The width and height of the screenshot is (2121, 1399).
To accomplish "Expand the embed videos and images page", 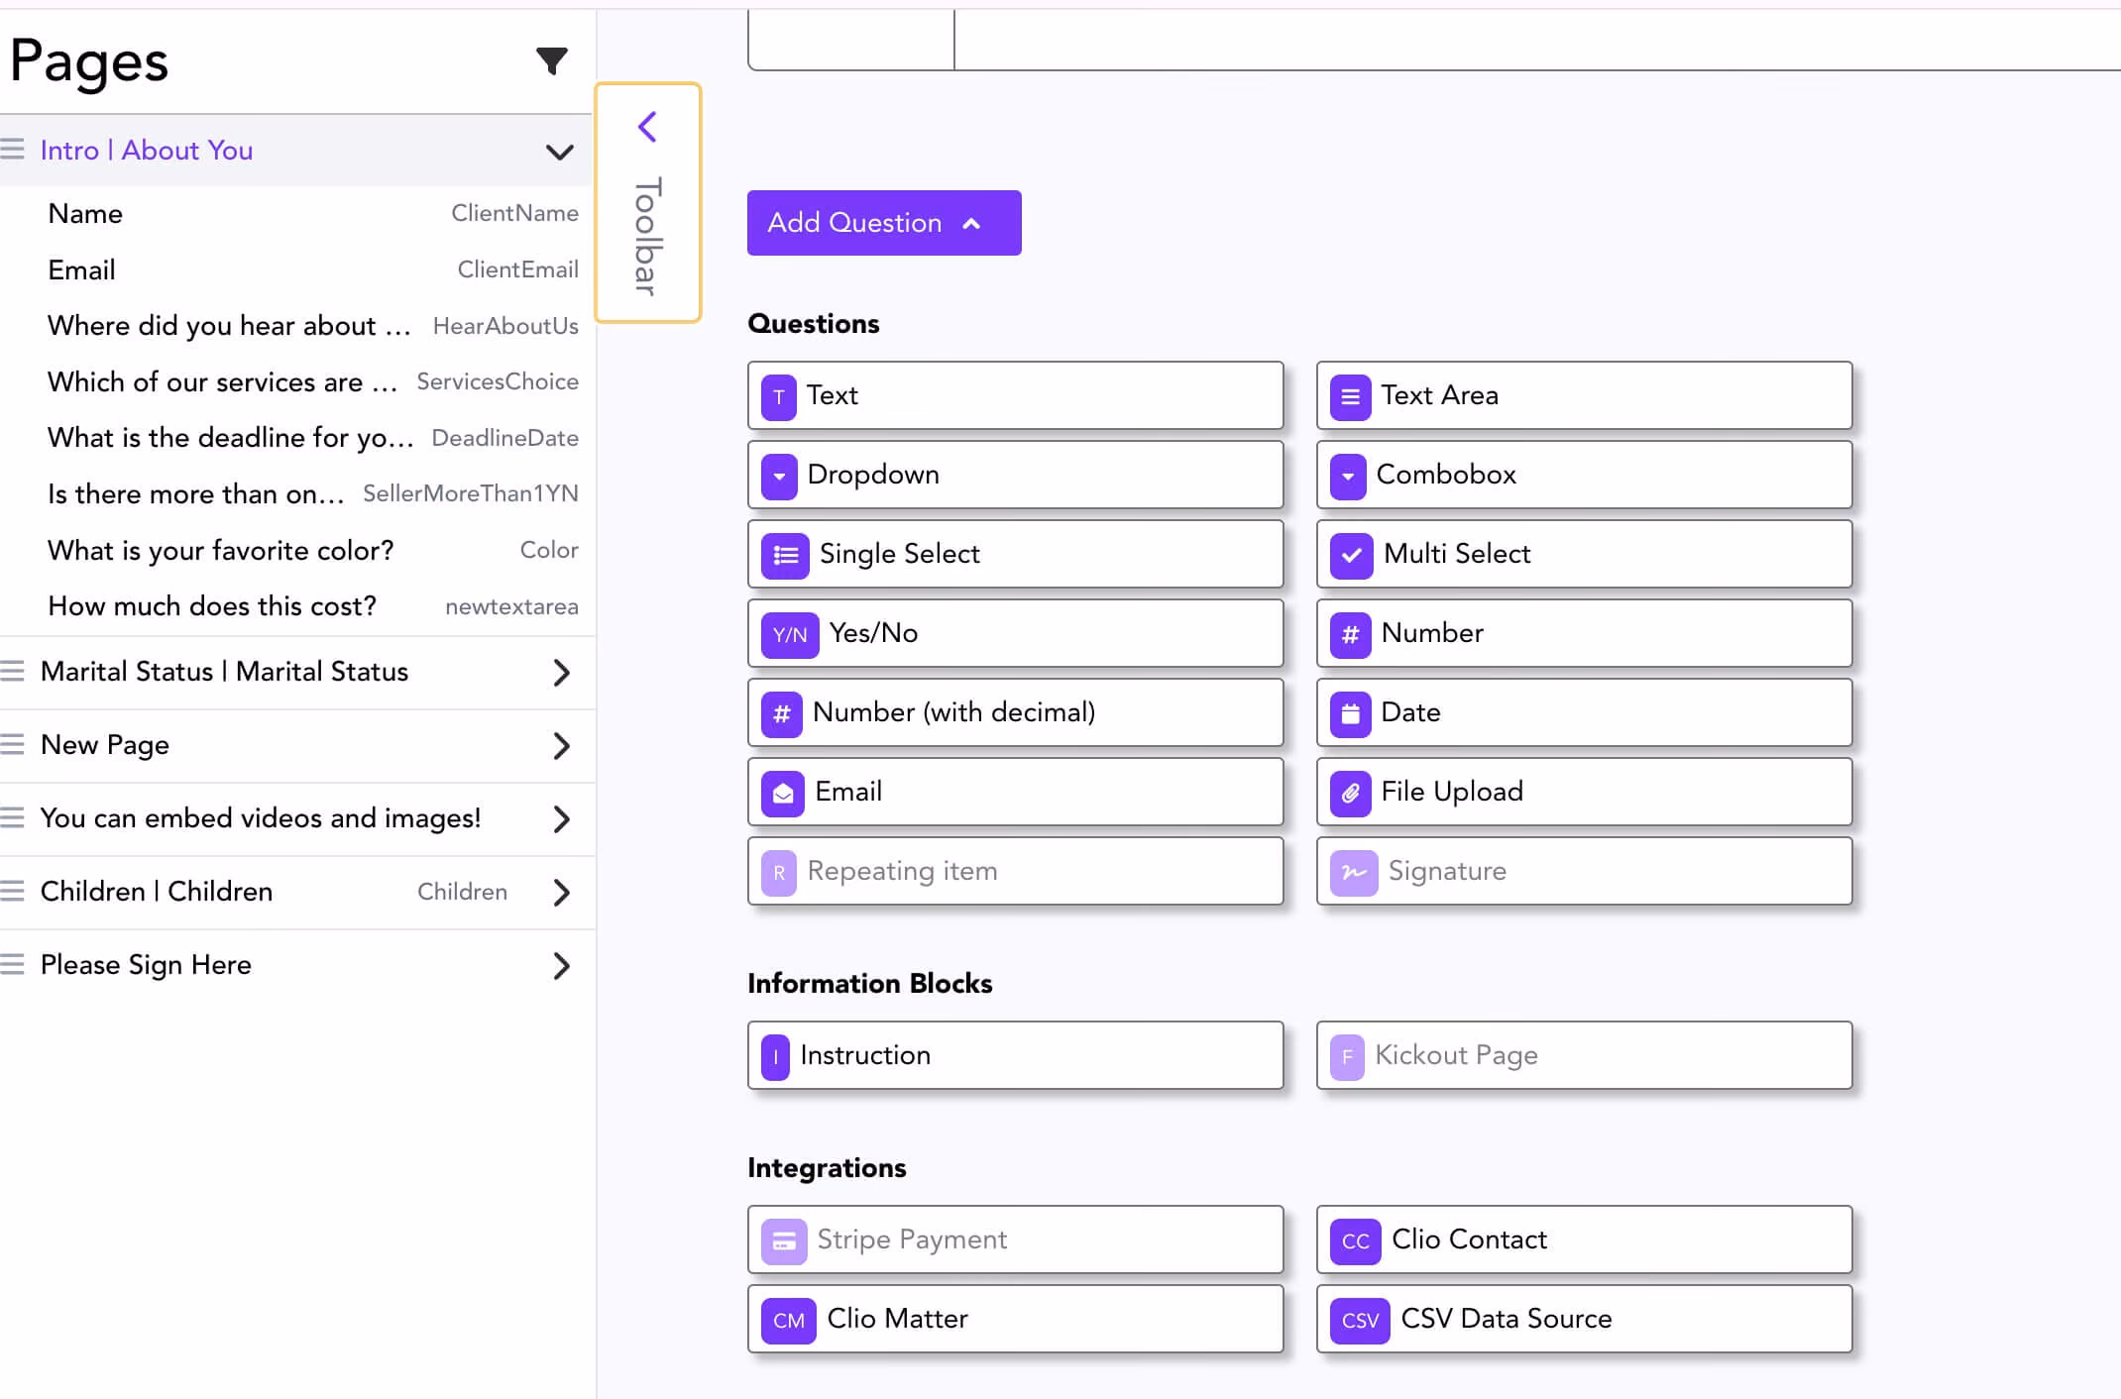I will point(561,819).
